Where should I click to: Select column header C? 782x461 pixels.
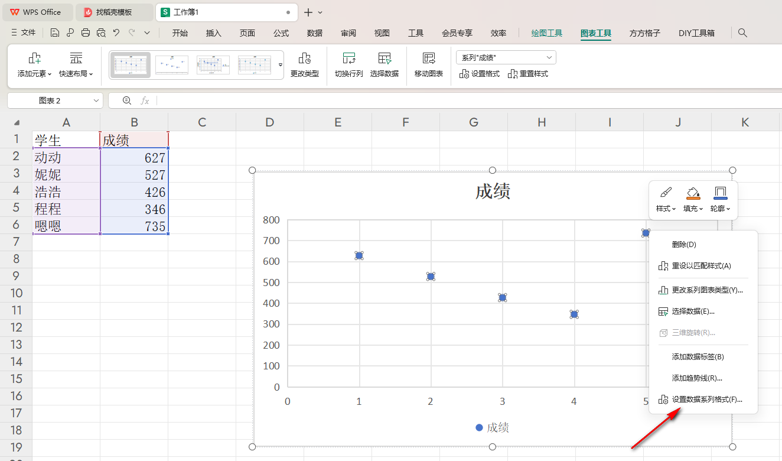pyautogui.click(x=202, y=122)
